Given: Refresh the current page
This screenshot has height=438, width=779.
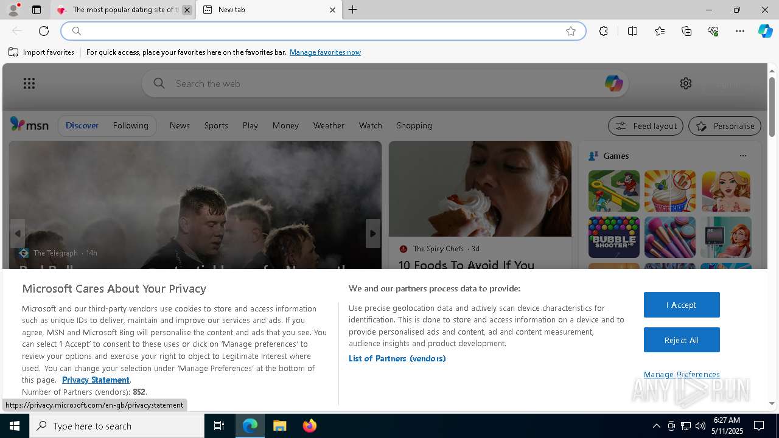Looking at the screenshot, I should [x=44, y=31].
